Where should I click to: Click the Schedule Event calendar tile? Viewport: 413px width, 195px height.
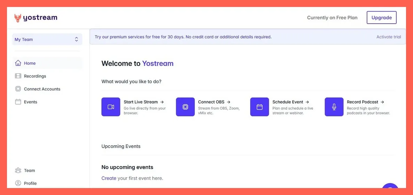pyautogui.click(x=259, y=107)
